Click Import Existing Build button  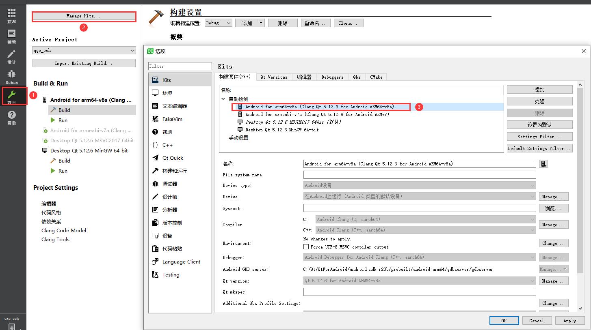click(84, 63)
